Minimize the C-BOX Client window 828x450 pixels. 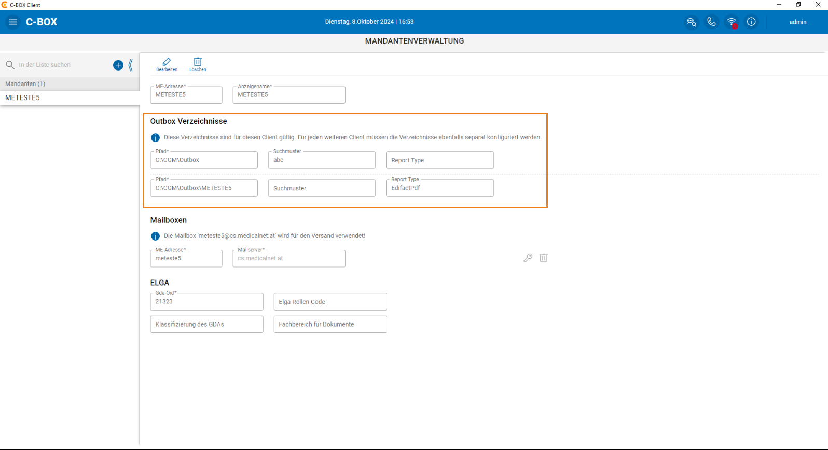779,5
